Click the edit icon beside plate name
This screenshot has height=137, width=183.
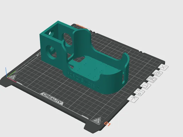point(89,29)
